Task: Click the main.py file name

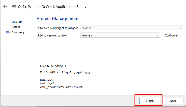Action: 46,80
